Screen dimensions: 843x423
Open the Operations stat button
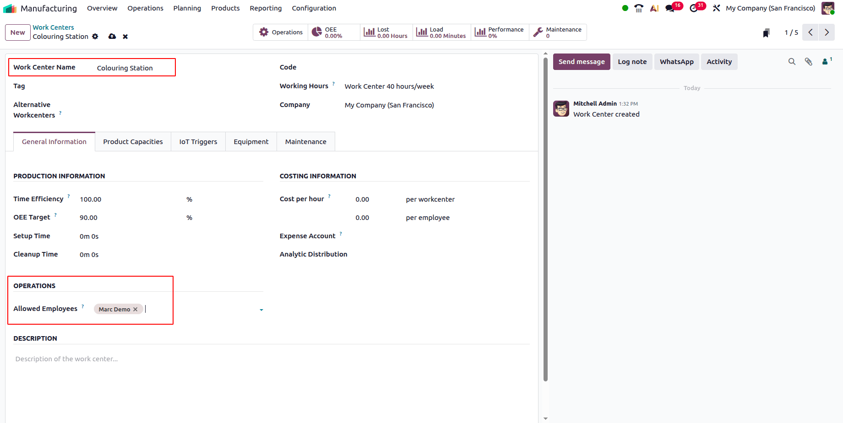(281, 32)
